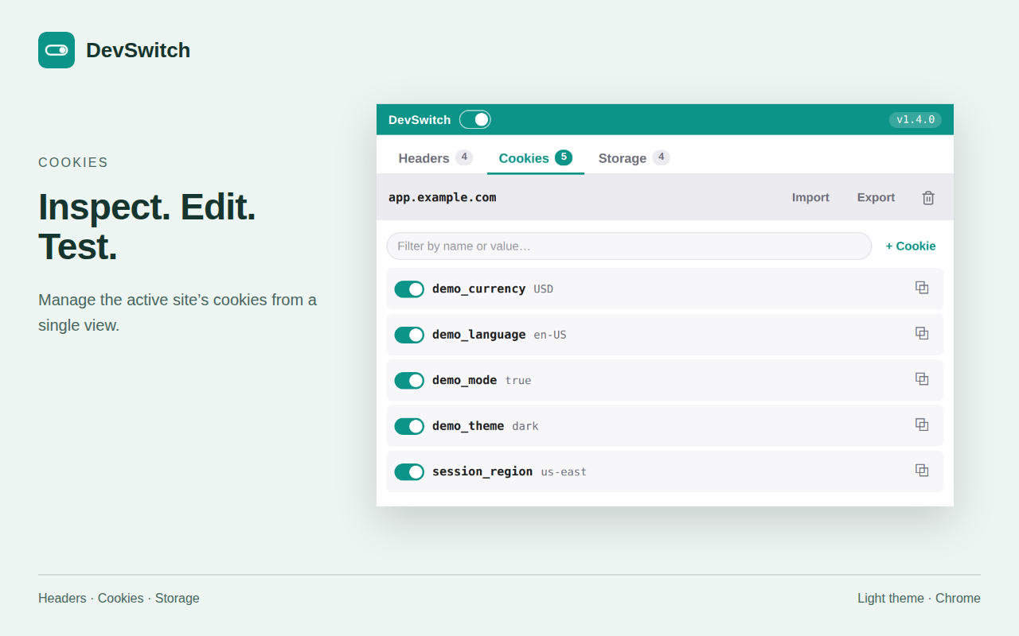Screen dimensions: 1019x636
Task: Click the demo_currency cookie name
Action: 478,289
